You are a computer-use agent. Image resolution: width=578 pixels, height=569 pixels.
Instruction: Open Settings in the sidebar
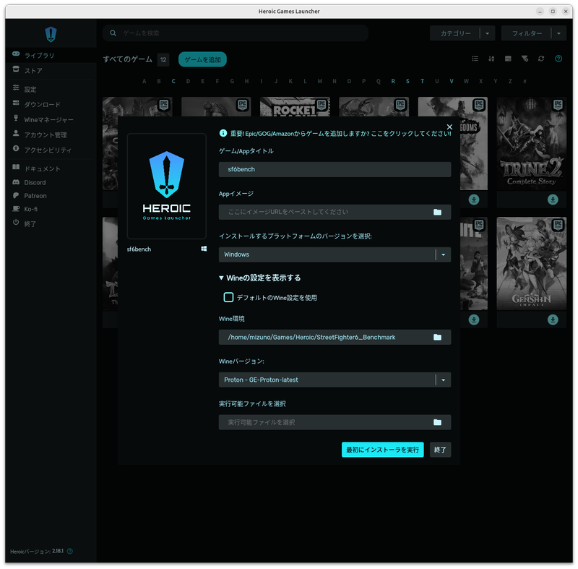tap(51, 89)
